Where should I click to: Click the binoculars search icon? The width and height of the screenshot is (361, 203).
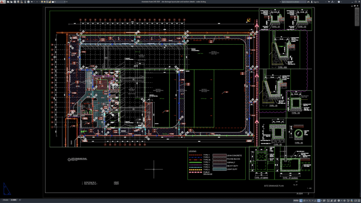point(308,2)
